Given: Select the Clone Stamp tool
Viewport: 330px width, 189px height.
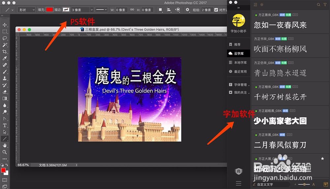Looking at the screenshot, I should point(5,79).
